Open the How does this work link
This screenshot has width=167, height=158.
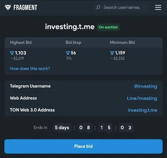(30, 69)
